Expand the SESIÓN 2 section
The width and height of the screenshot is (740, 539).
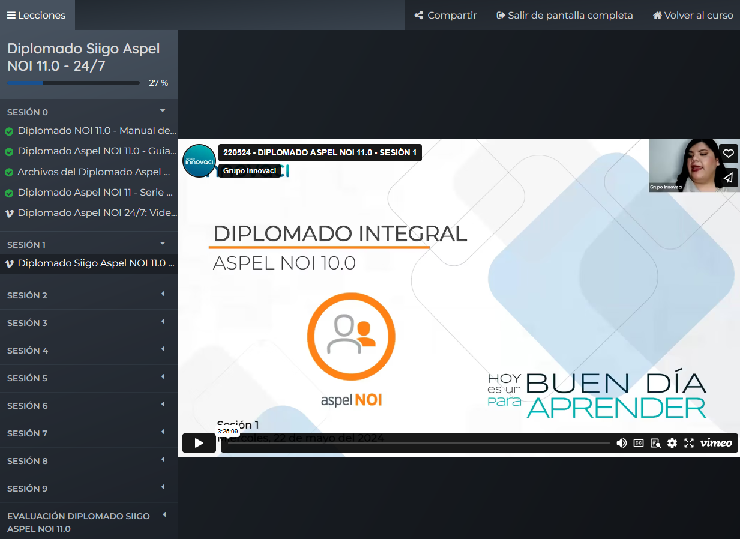tap(89, 295)
